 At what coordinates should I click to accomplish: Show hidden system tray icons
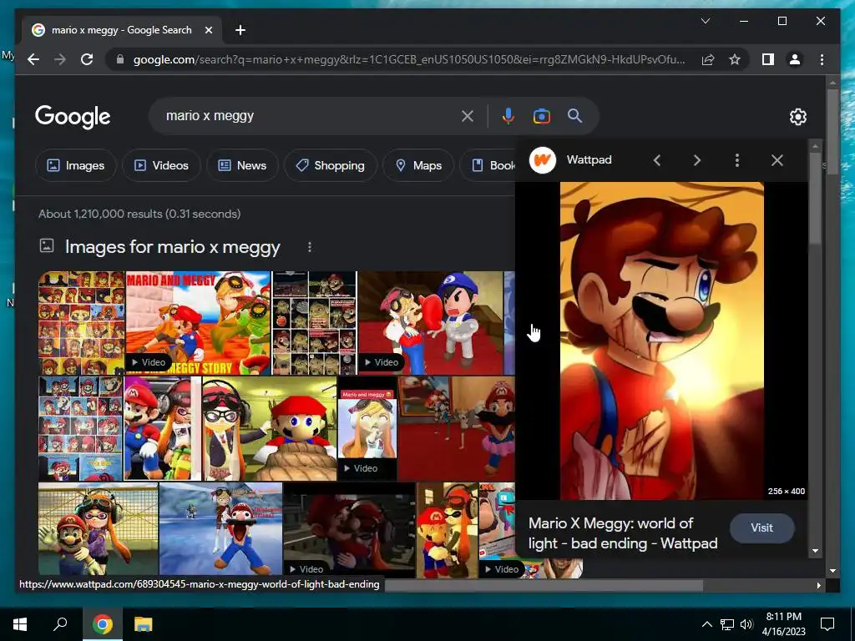706,624
